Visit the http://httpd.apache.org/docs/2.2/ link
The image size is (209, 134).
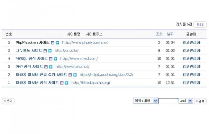[106, 75]
